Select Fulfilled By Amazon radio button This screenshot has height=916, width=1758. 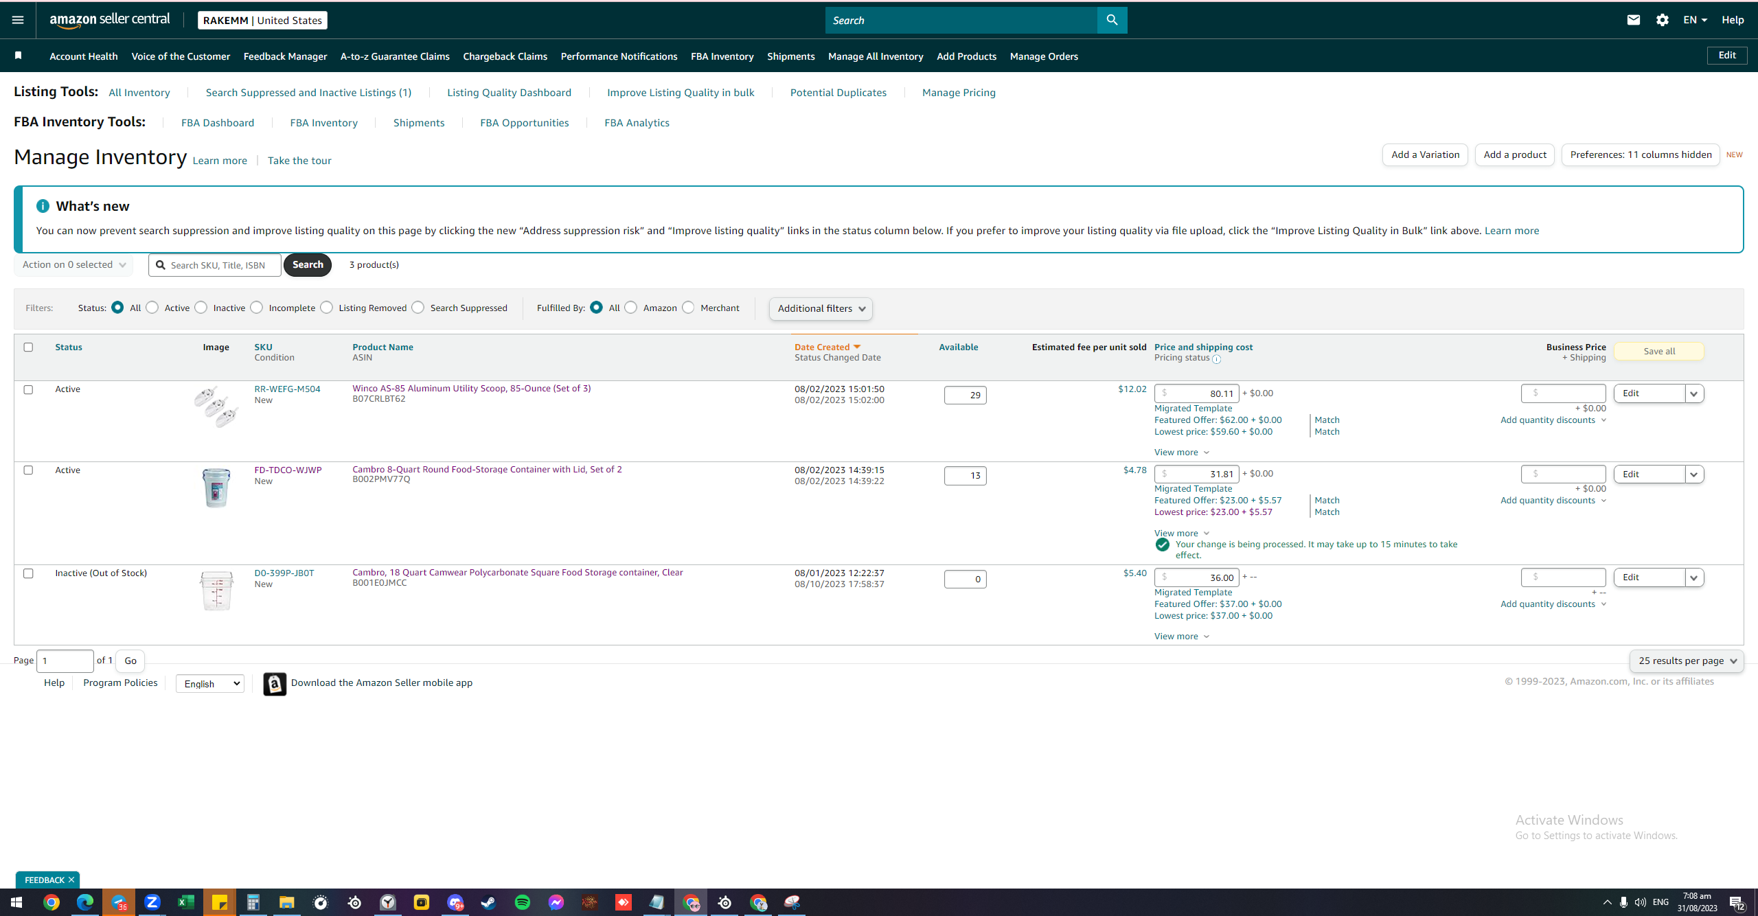click(x=631, y=308)
